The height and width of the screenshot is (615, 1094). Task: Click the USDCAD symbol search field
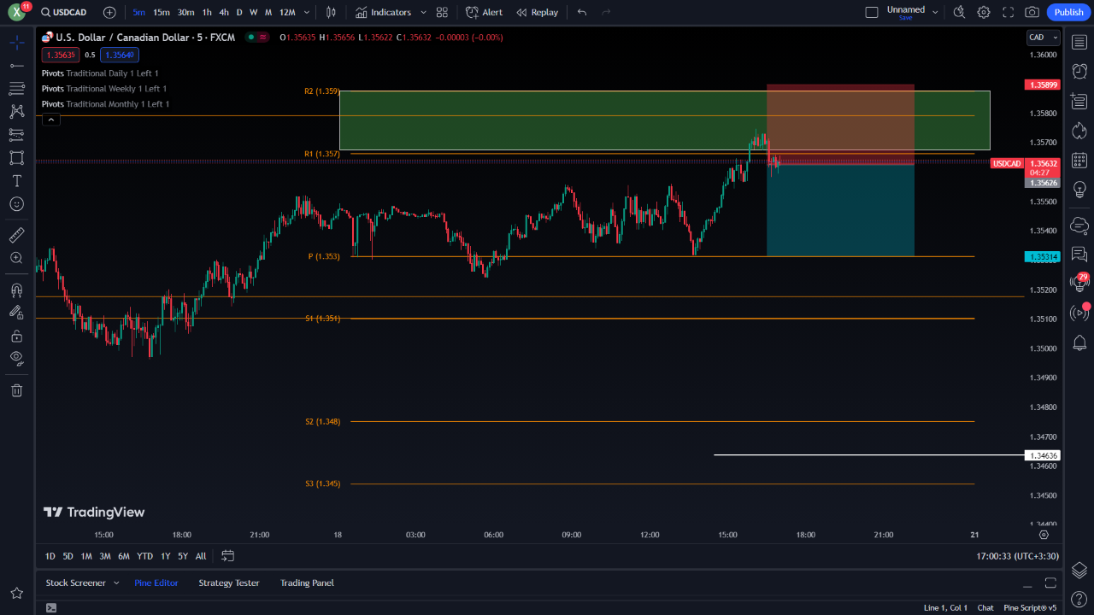[67, 12]
